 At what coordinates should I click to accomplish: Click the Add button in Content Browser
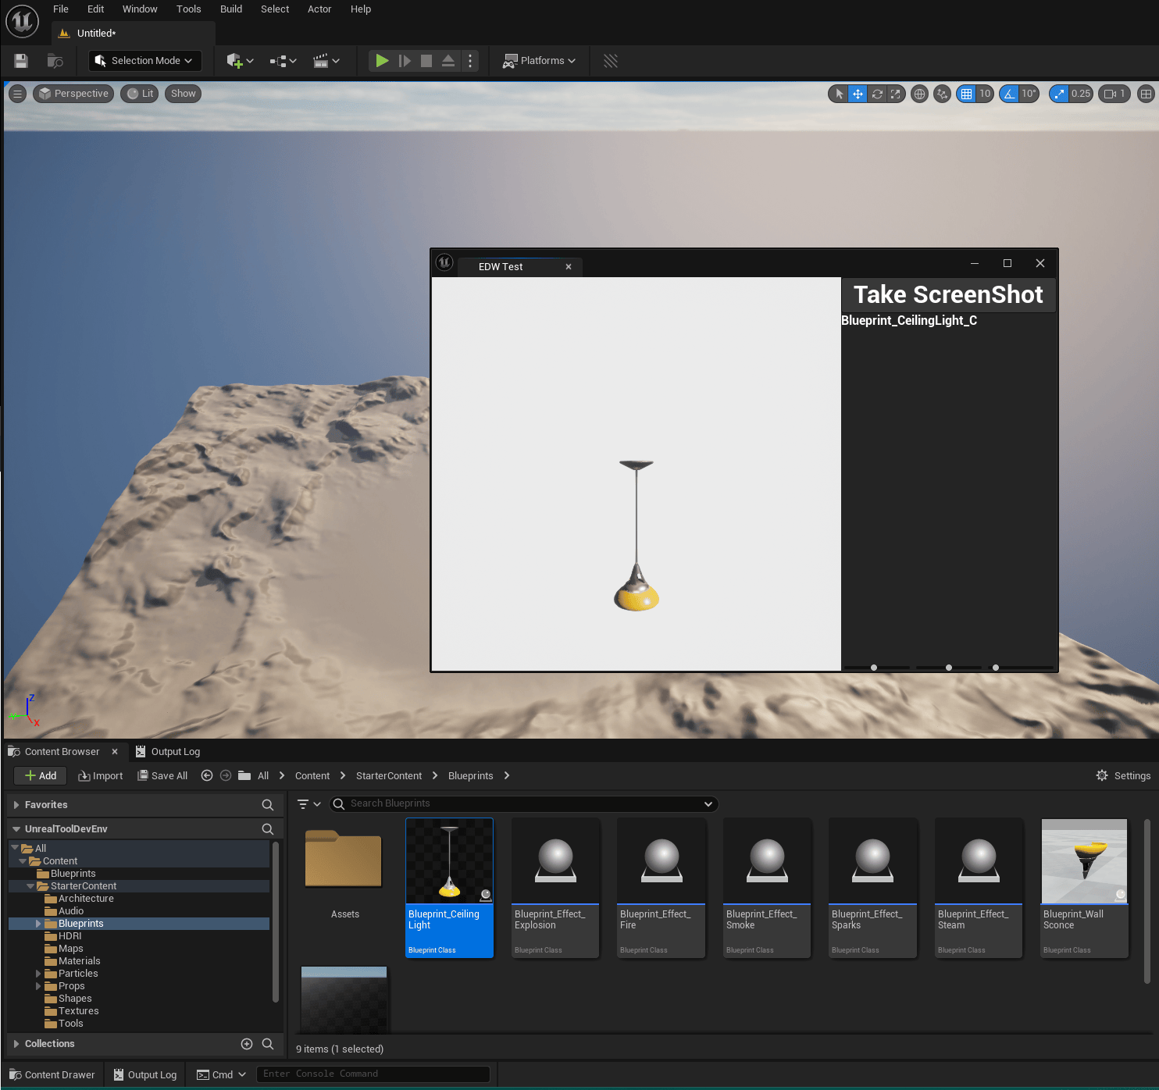41,775
